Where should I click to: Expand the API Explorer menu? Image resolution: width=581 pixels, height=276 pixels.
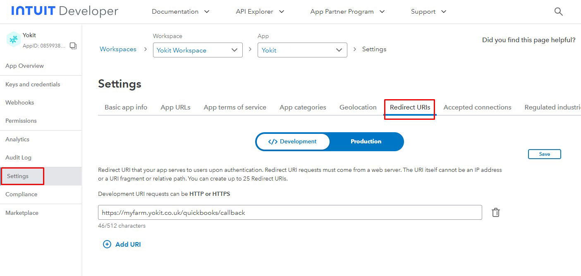click(x=260, y=12)
